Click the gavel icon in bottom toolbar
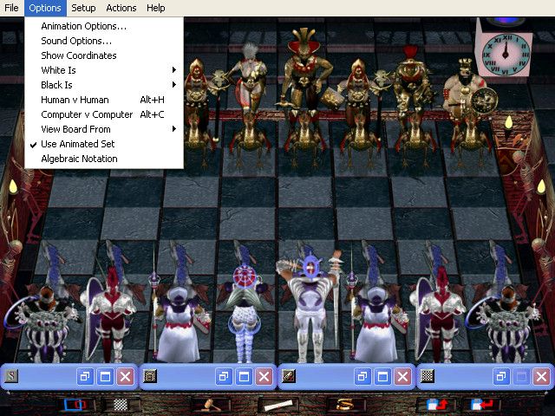This screenshot has height=416, width=555. [x=208, y=404]
